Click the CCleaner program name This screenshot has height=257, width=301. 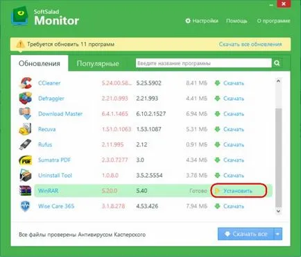[x=49, y=83]
